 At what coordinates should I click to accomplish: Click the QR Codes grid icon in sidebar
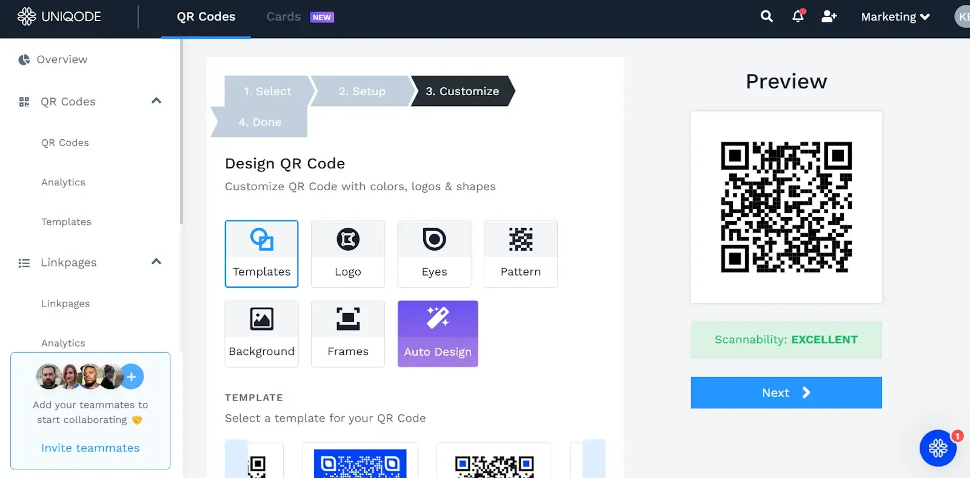click(24, 102)
